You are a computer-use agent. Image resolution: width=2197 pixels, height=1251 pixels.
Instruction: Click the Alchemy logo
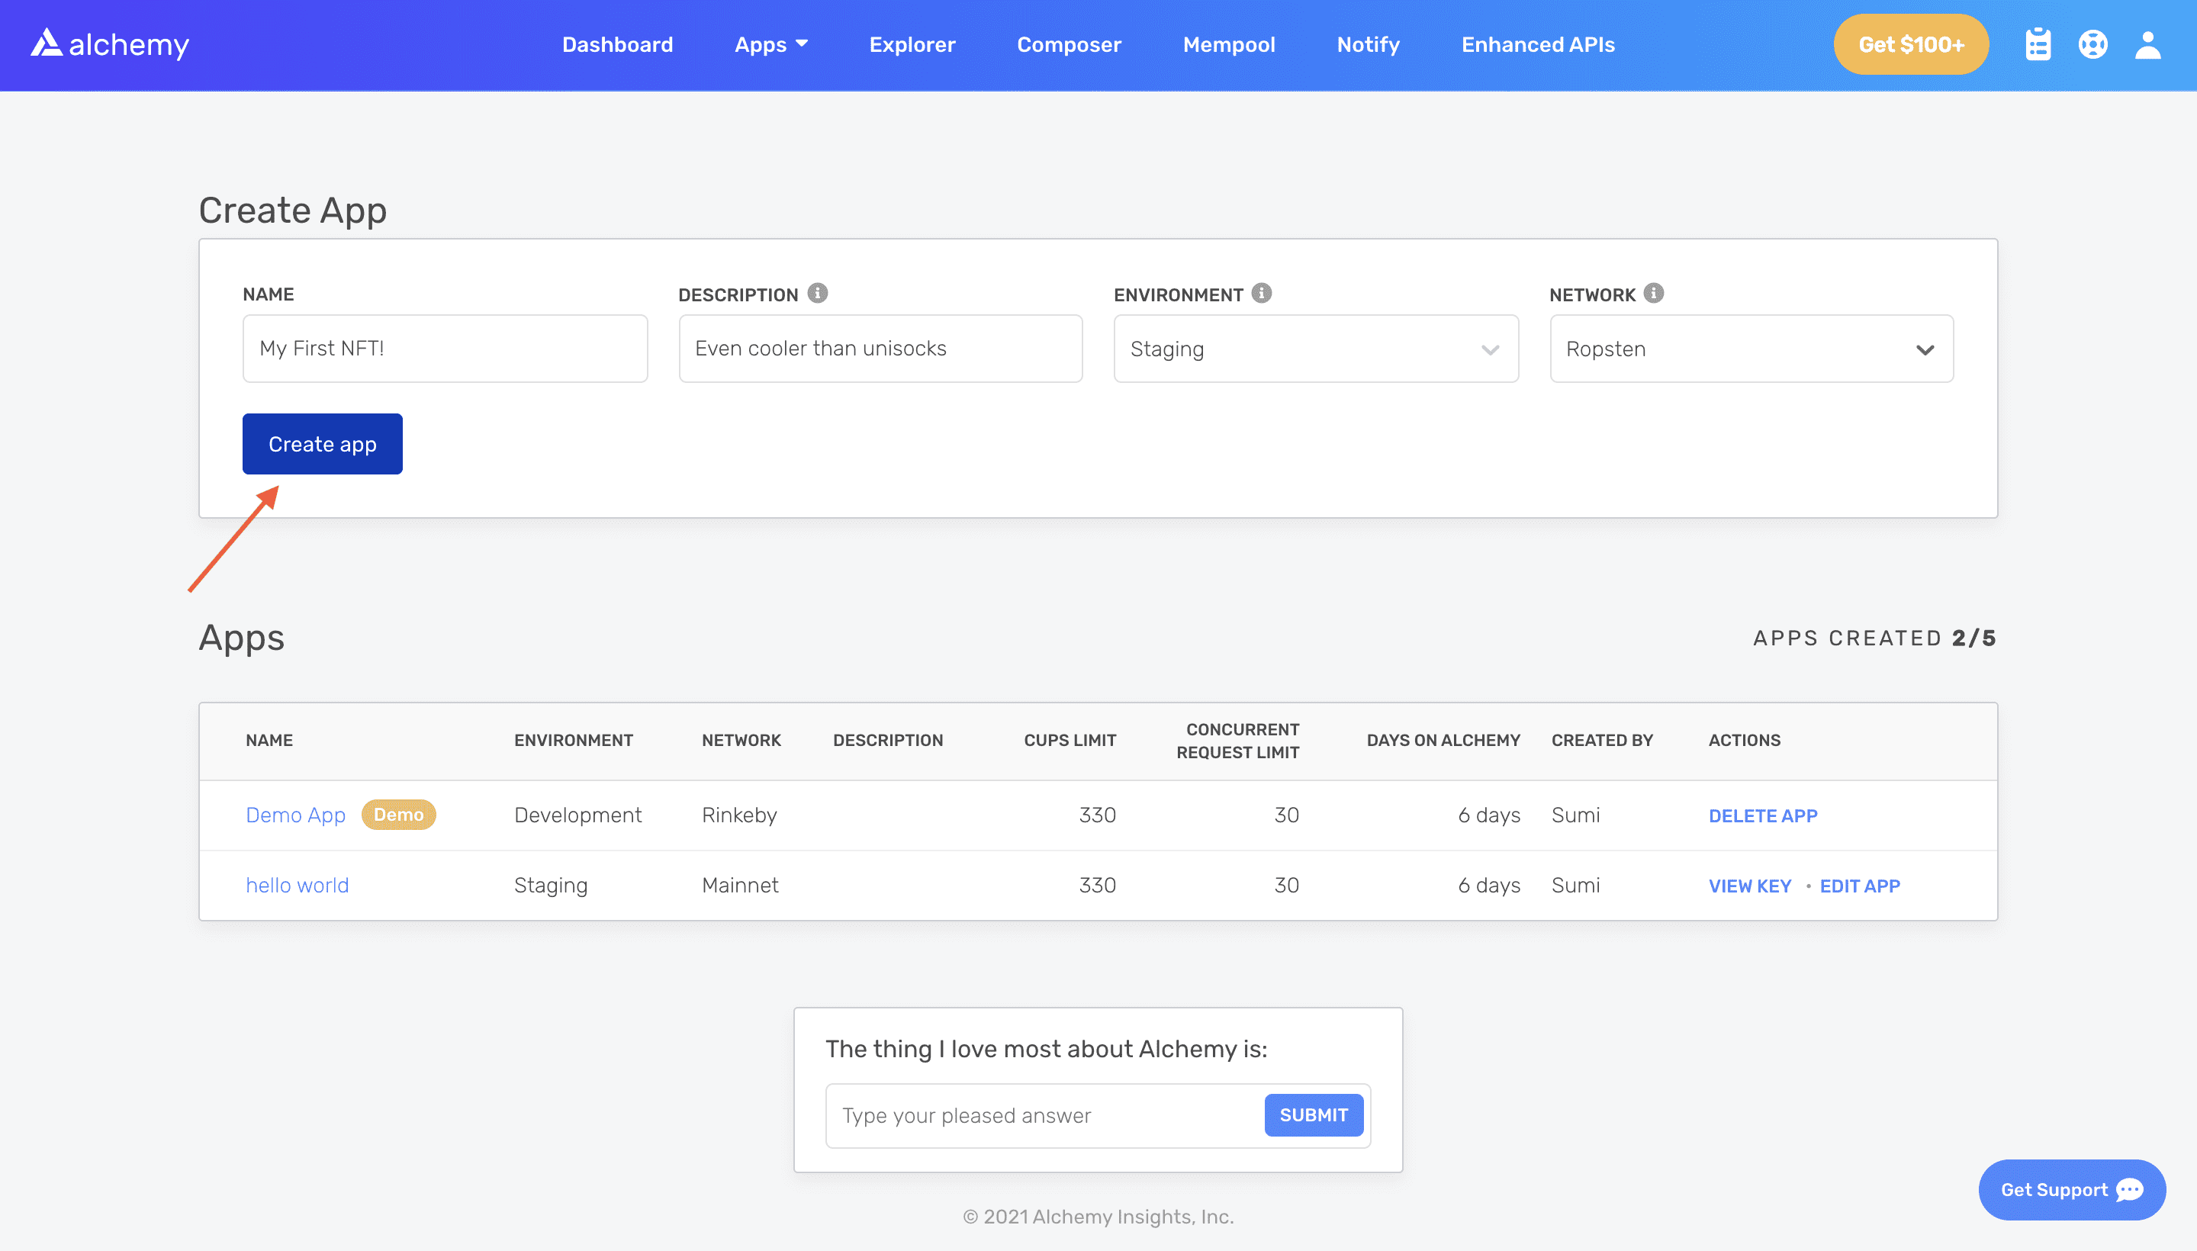click(109, 43)
